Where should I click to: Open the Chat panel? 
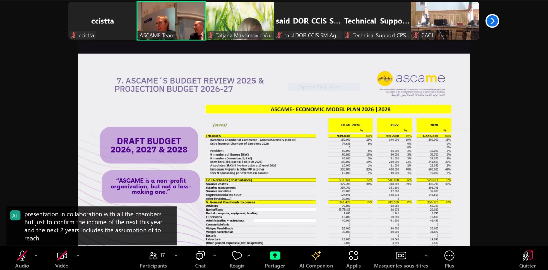coord(200,259)
